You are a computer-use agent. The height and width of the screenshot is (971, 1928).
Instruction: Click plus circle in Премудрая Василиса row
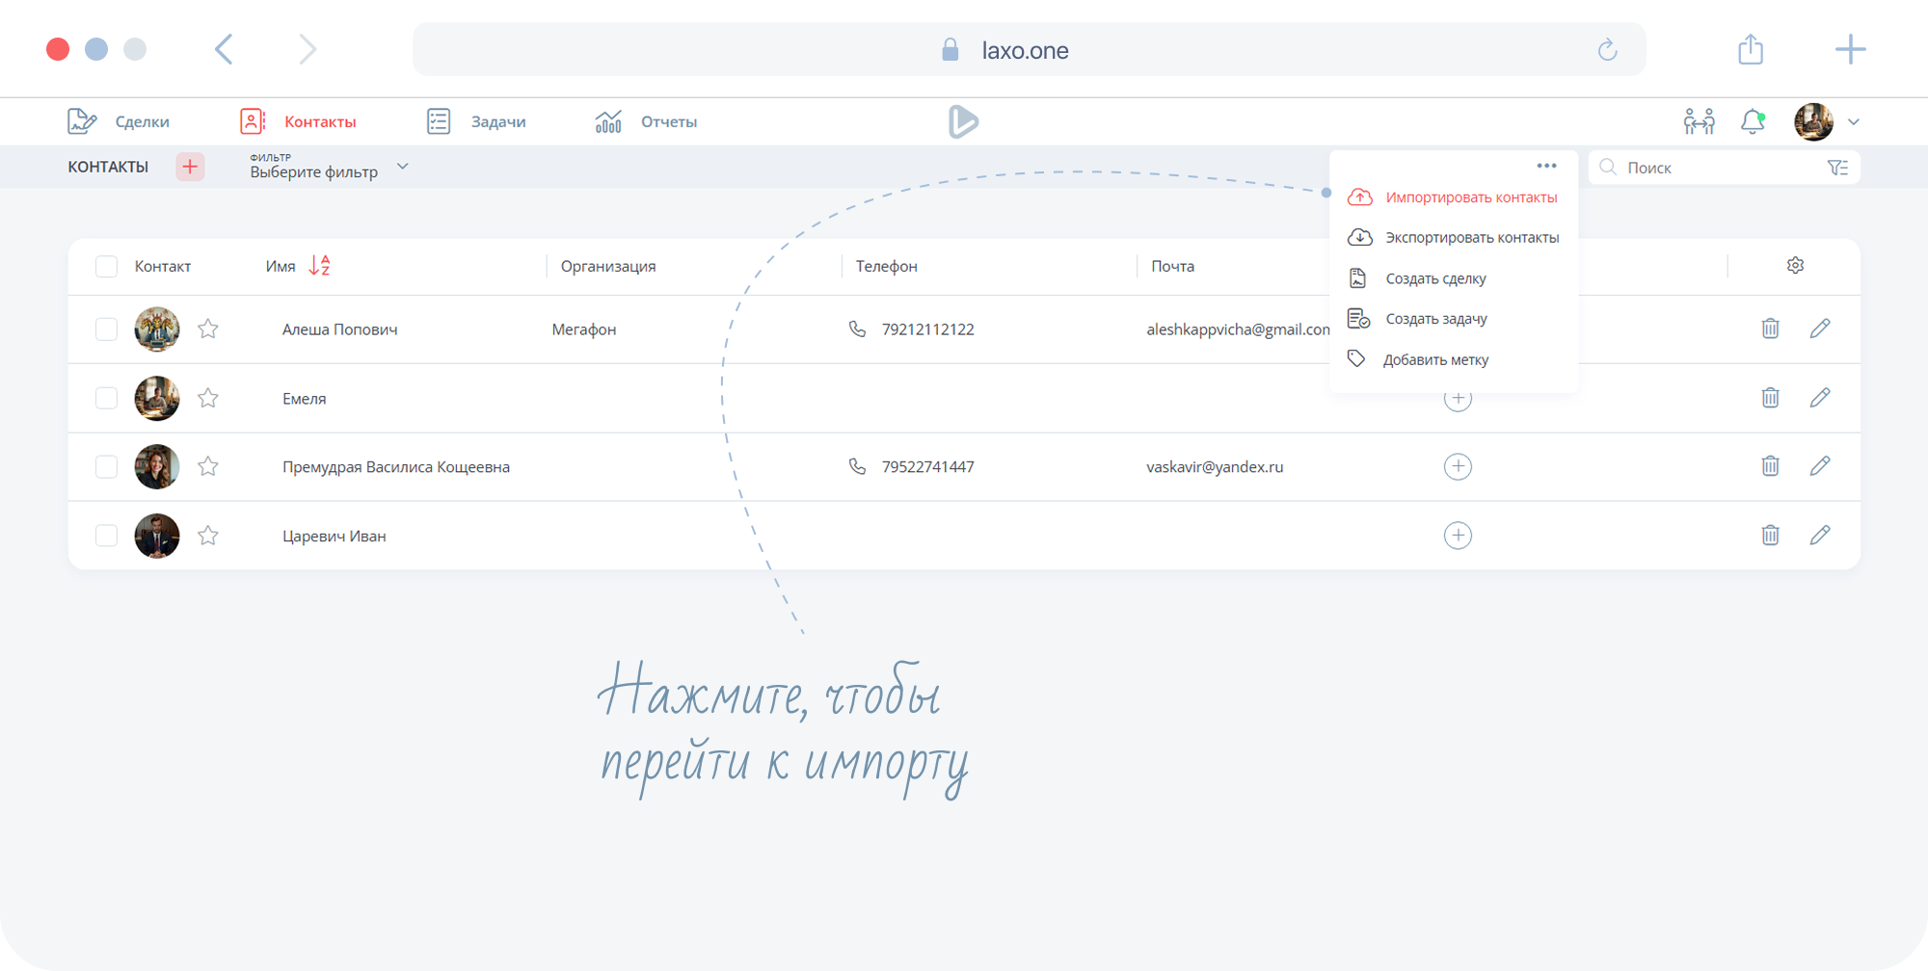coord(1458,467)
